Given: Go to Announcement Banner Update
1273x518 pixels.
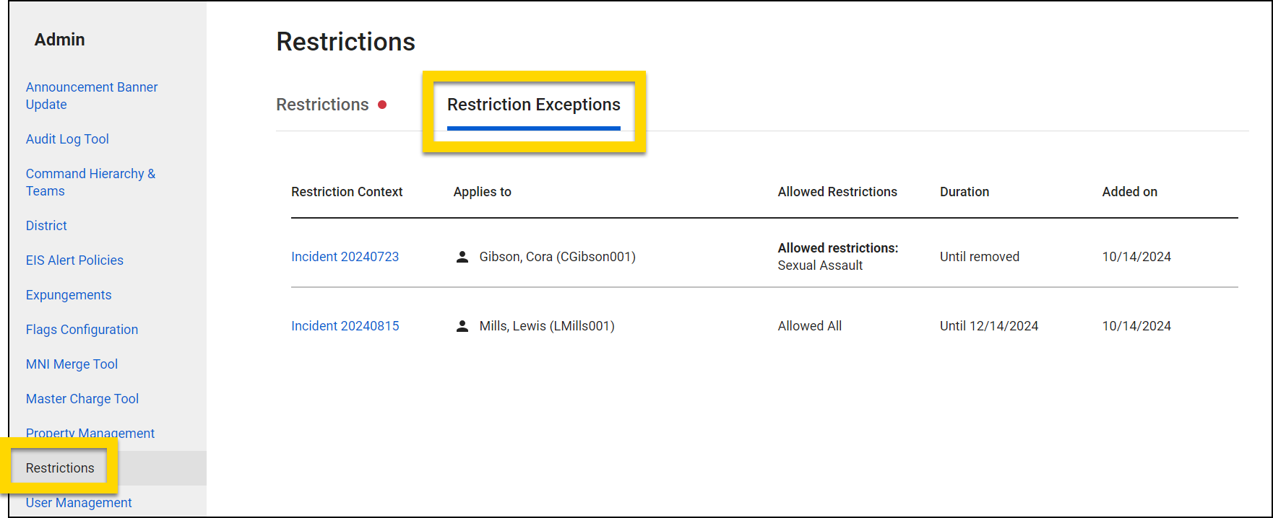Looking at the screenshot, I should [91, 95].
